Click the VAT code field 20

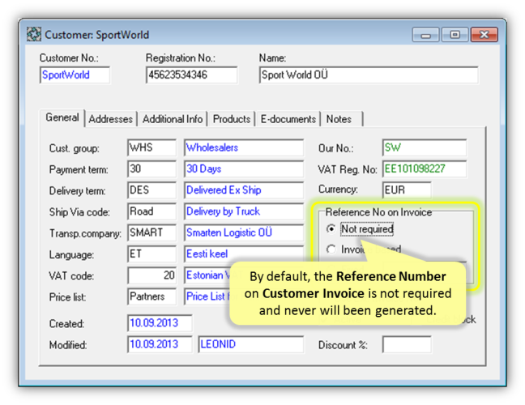pos(152,275)
